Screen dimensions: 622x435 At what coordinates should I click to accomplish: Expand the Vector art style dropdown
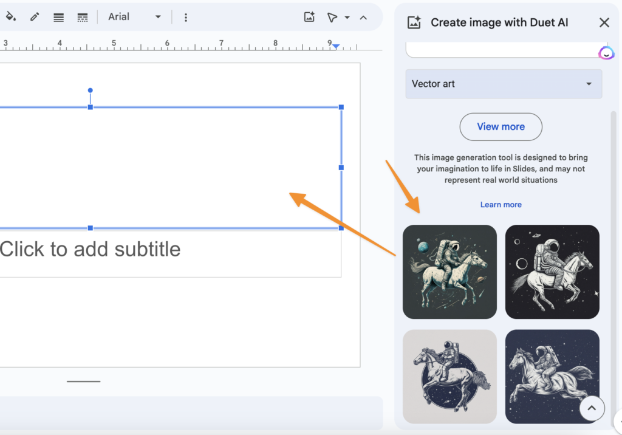coord(504,84)
